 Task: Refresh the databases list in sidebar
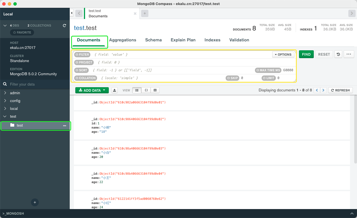pos(64,25)
